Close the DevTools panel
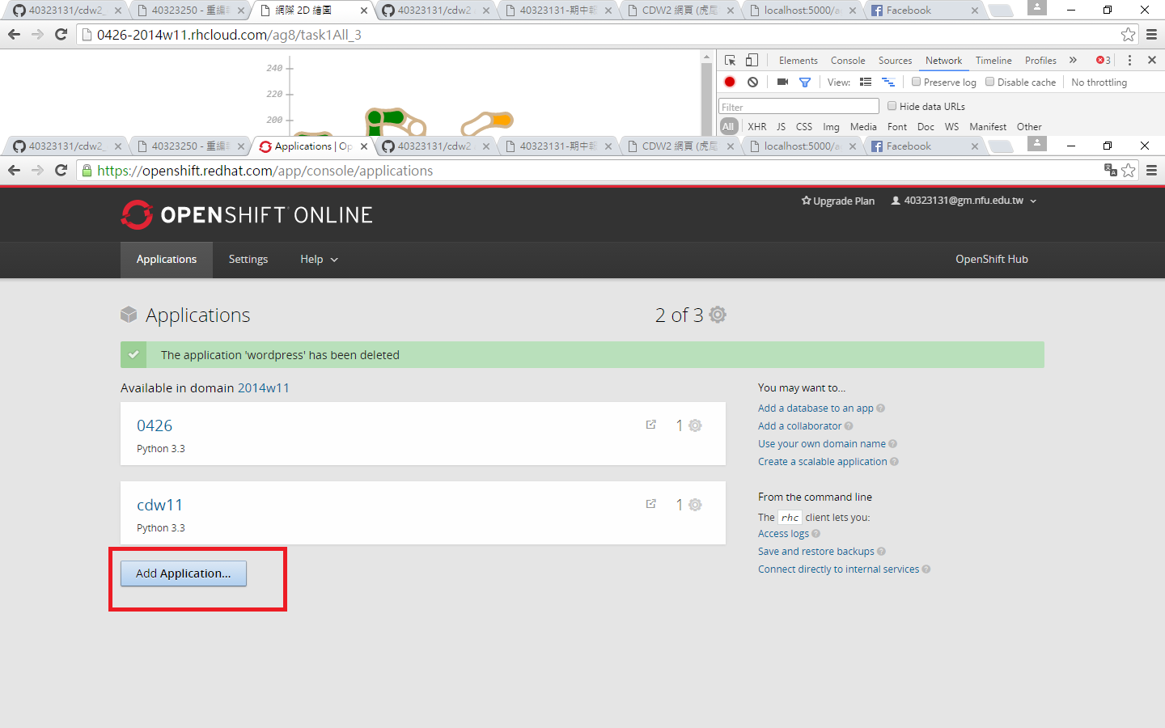The image size is (1165, 728). click(1152, 60)
